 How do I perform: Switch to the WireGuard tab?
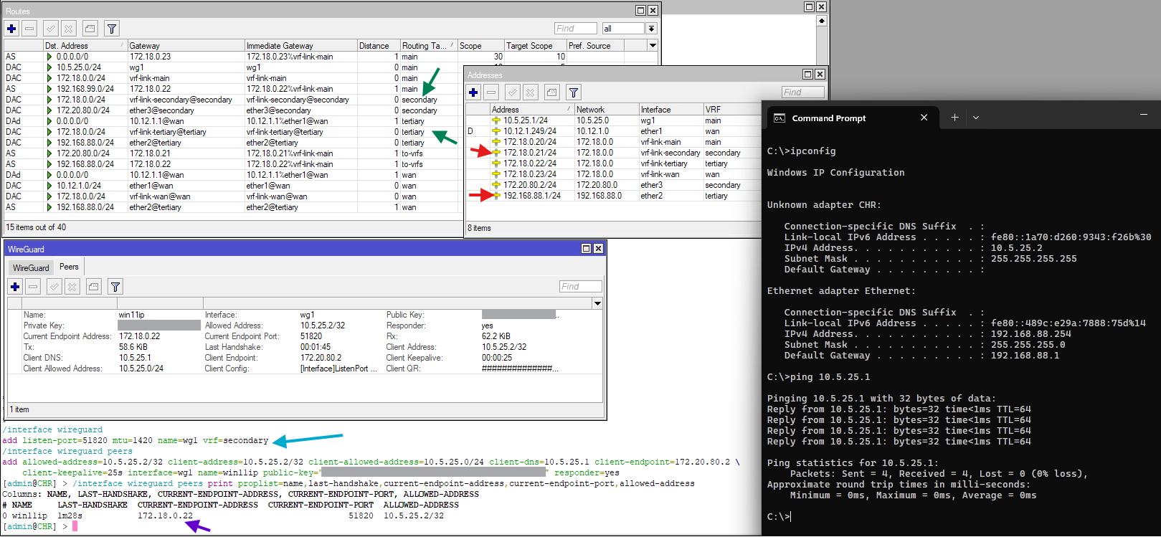(31, 267)
